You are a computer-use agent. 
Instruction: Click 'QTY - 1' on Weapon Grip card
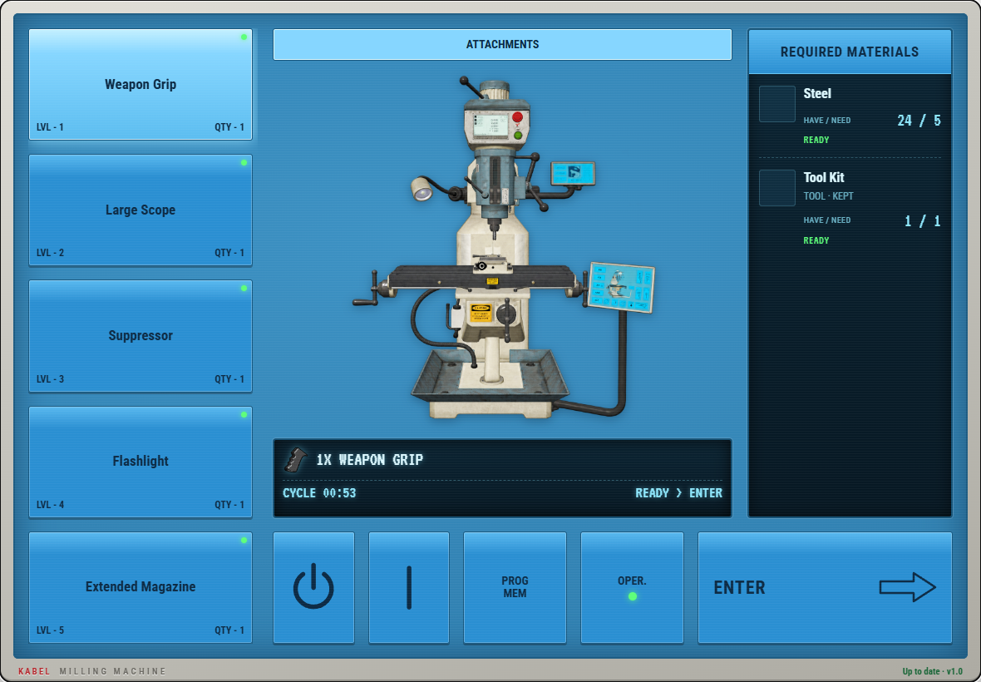pyautogui.click(x=229, y=127)
